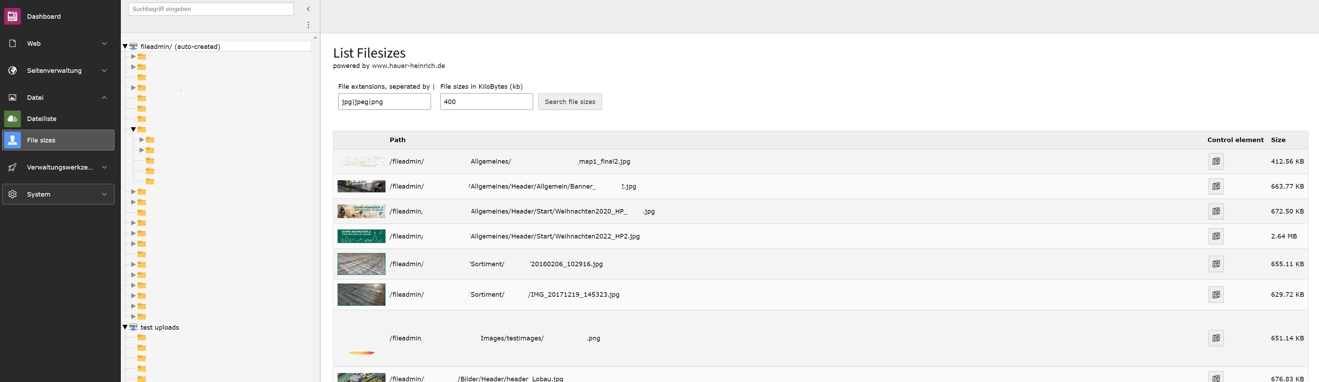Expand the System menu chevron

pos(105,194)
